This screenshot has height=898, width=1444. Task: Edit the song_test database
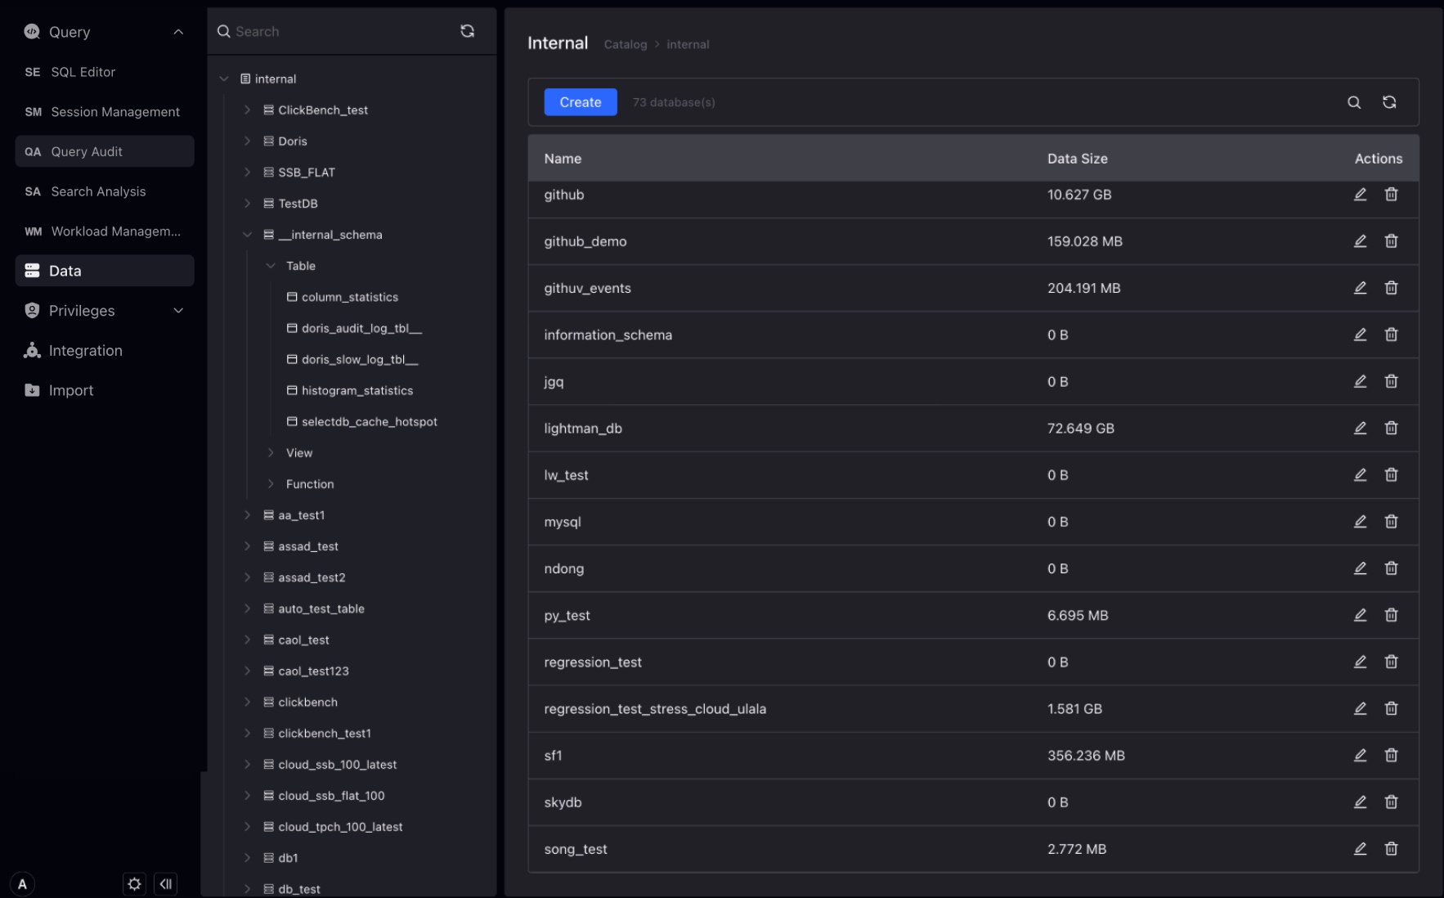click(x=1360, y=849)
